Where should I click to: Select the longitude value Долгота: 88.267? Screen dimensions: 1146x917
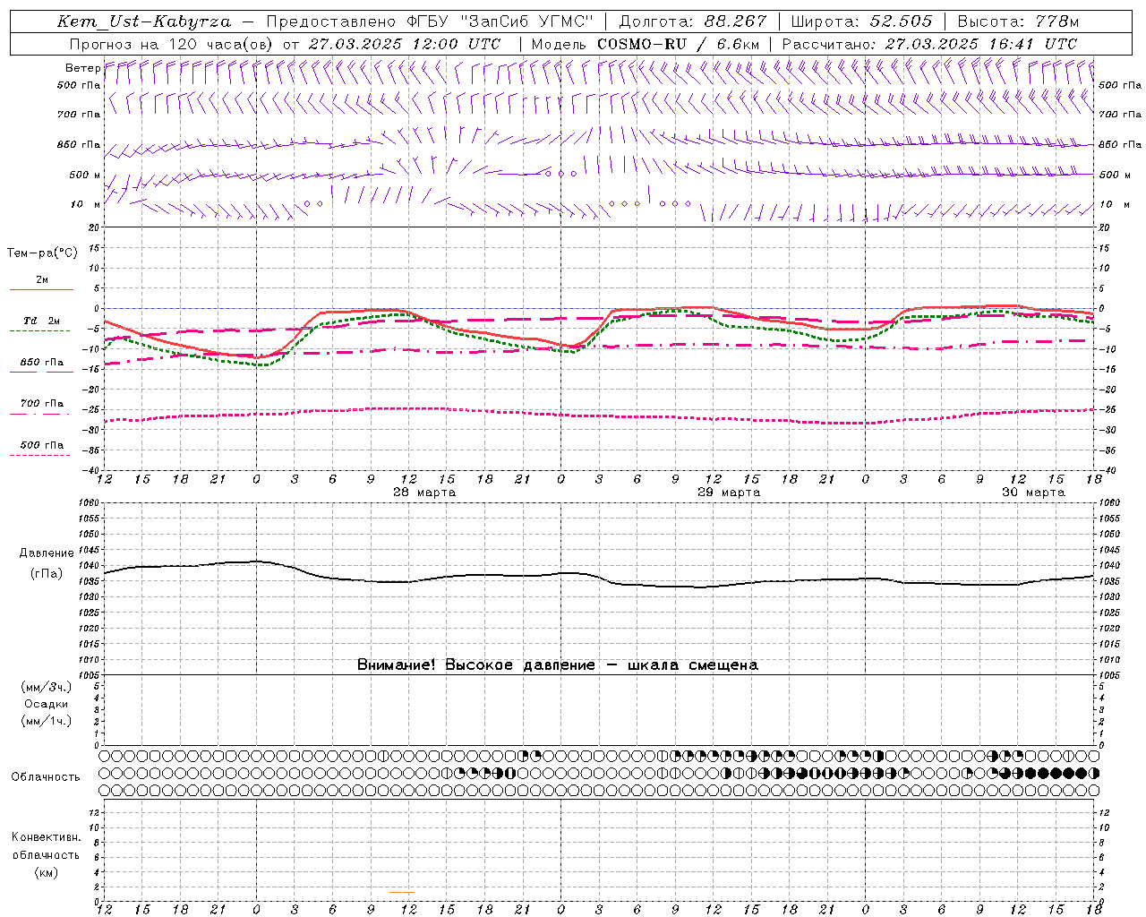(693, 21)
